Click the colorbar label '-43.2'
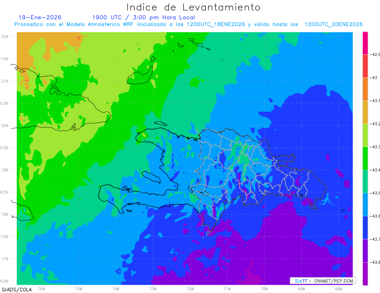Image resolution: width=380 pixels, height=293 pixels. (x=375, y=124)
